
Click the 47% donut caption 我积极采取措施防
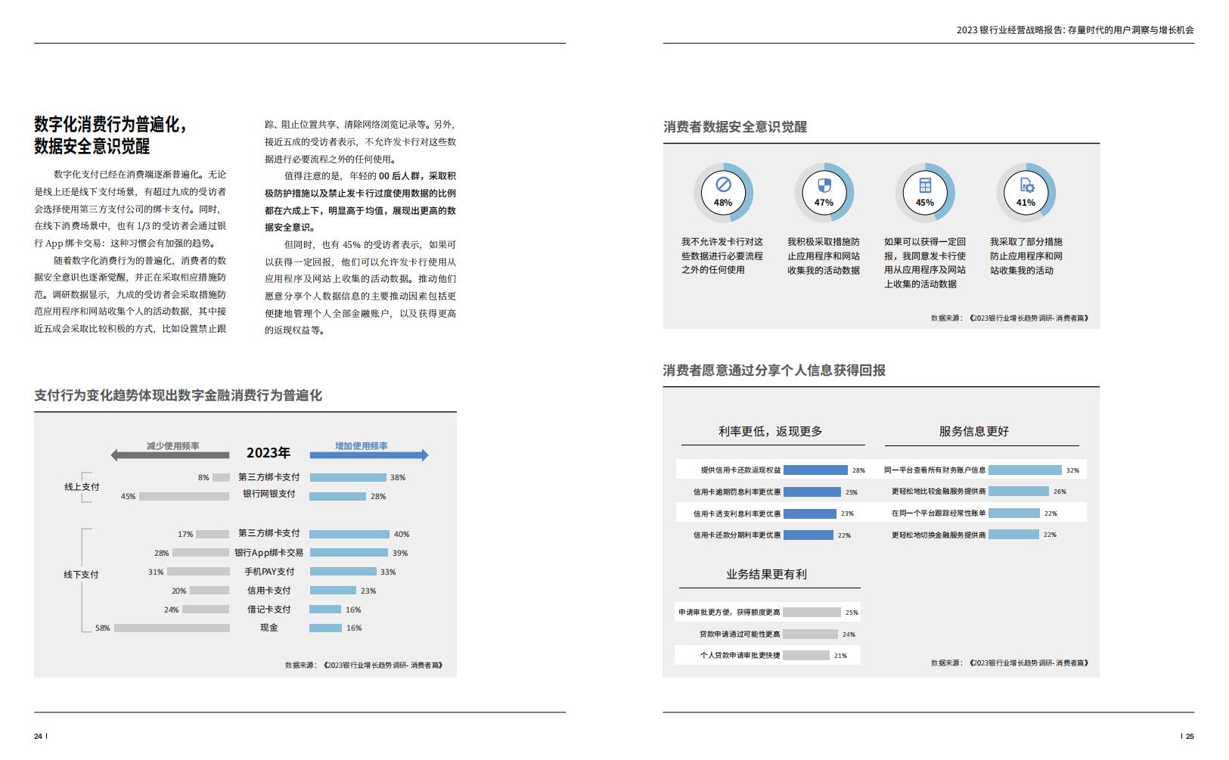coord(824,256)
